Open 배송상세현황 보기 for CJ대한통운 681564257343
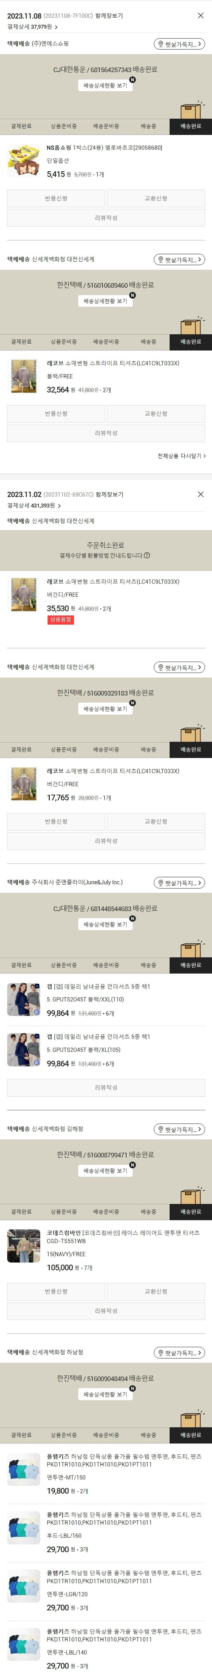212x1679 pixels. [x=105, y=85]
